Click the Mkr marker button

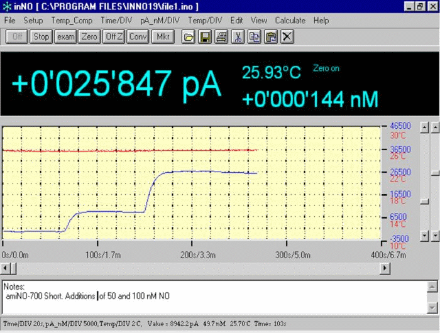(163, 36)
